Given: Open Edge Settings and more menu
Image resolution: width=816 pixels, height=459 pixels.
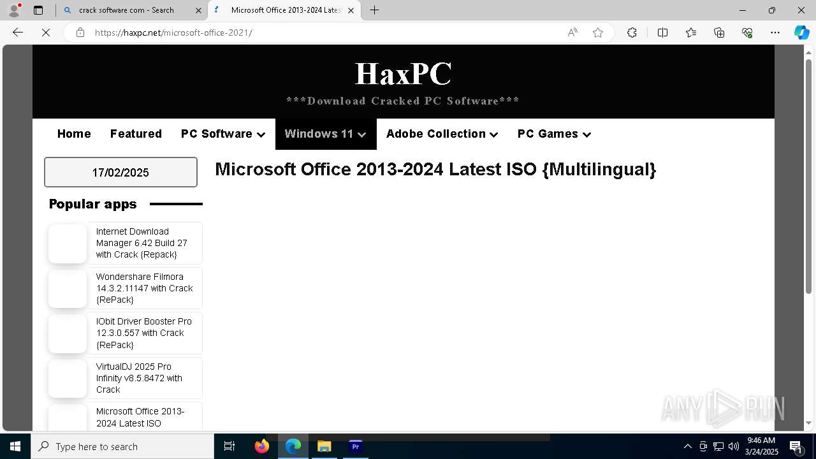Looking at the screenshot, I should (x=775, y=33).
